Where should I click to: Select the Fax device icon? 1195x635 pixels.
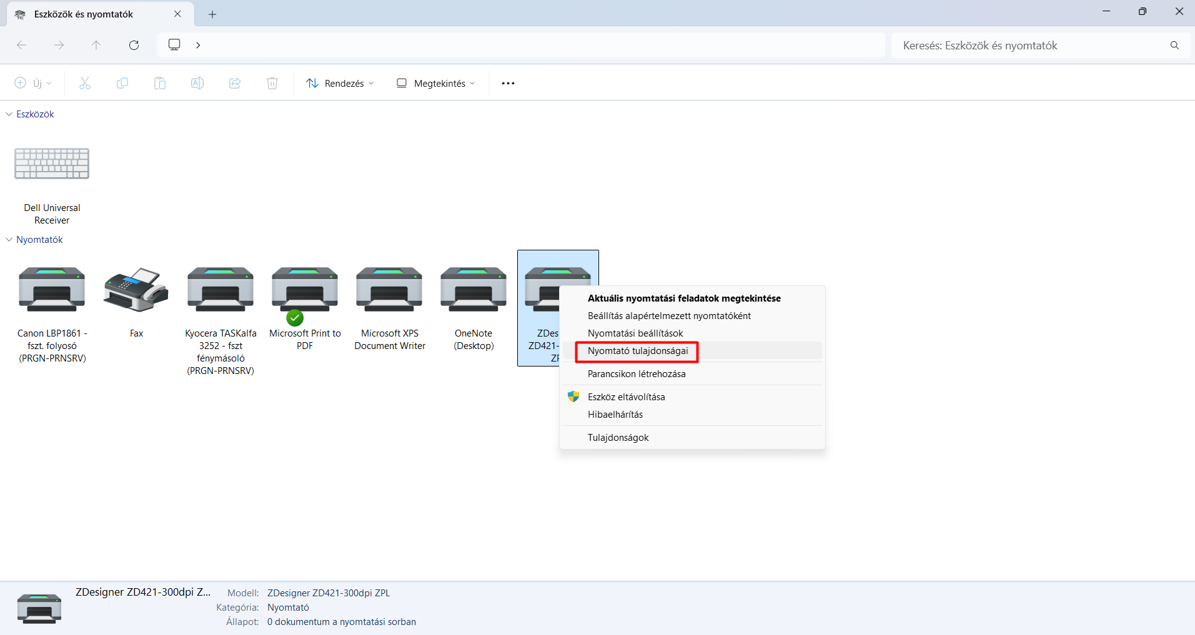(136, 289)
